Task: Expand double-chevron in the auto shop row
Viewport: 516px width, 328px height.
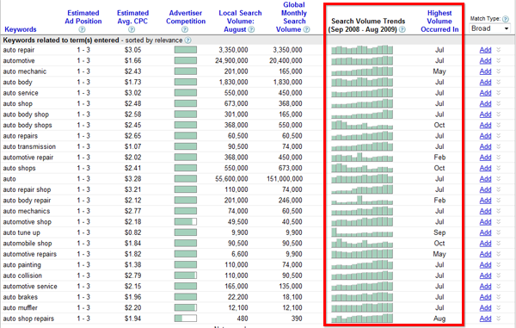Action: click(499, 103)
